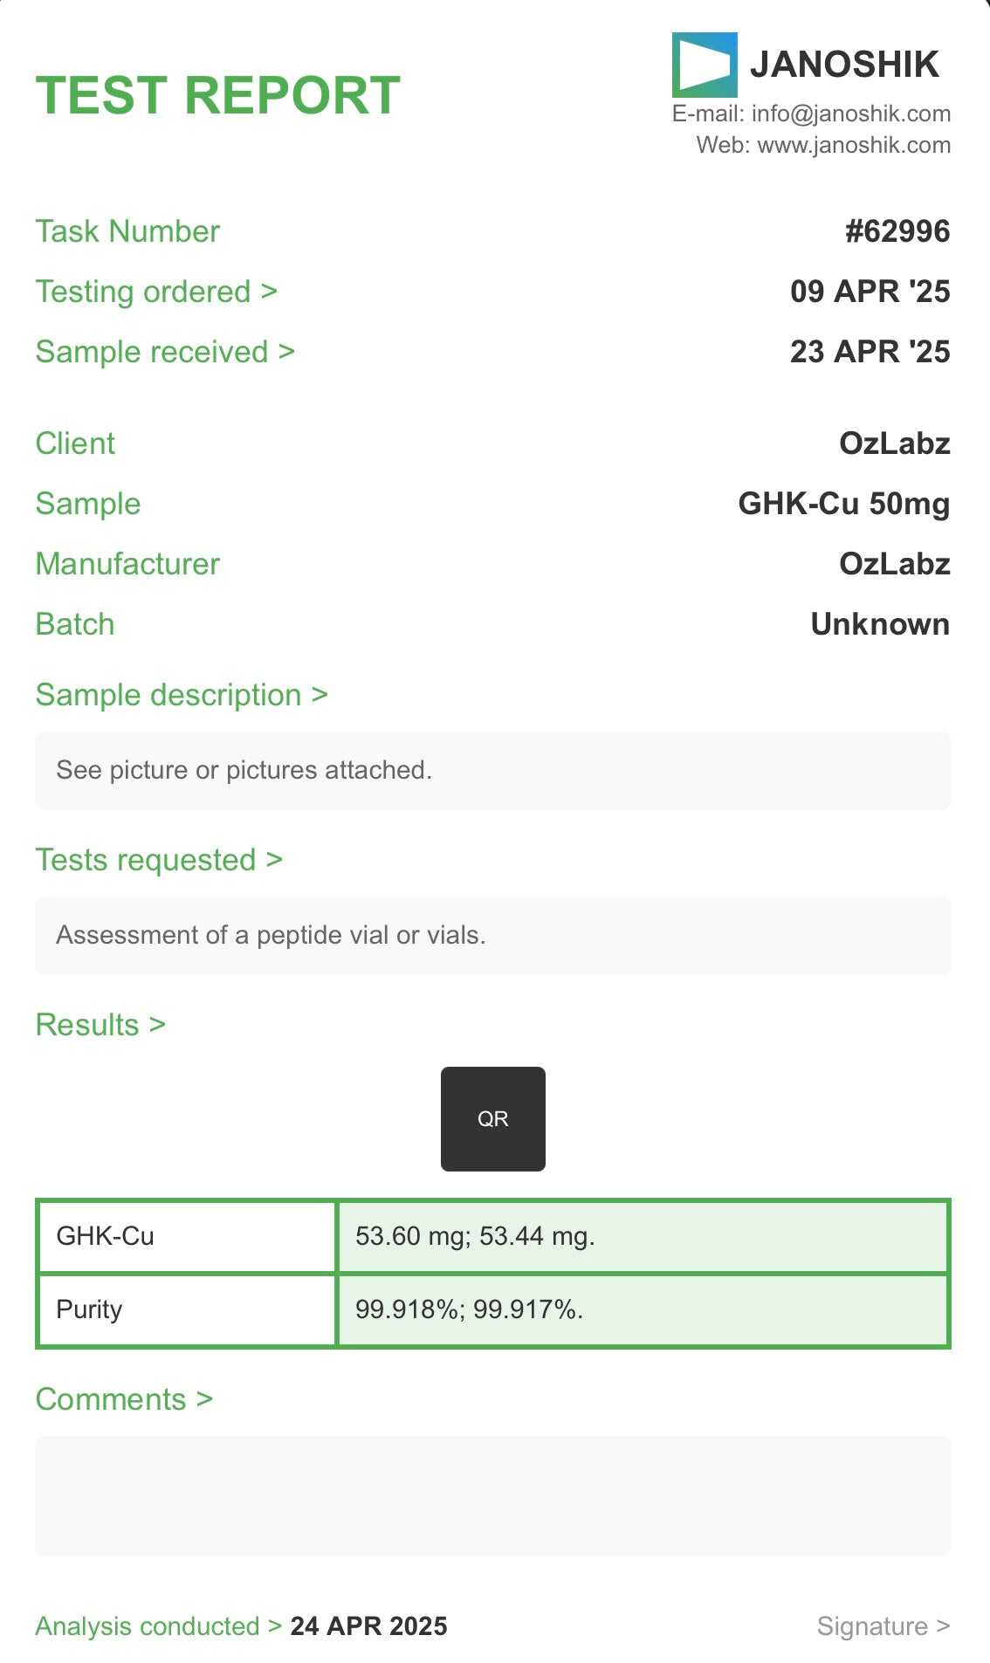Click the TEST REPORT heading
The height and width of the screenshot is (1663, 990).
pos(217,95)
